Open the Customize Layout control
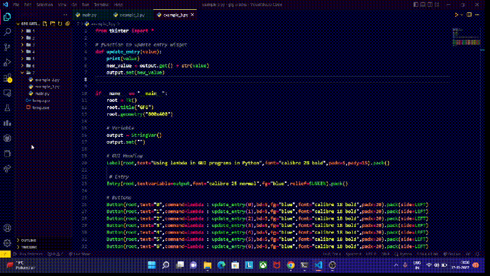The height and width of the screenshot is (276, 490). (437, 5)
